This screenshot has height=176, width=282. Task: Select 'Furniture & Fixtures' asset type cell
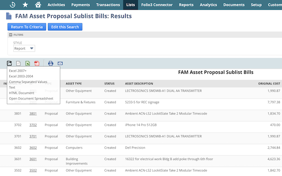81,102
